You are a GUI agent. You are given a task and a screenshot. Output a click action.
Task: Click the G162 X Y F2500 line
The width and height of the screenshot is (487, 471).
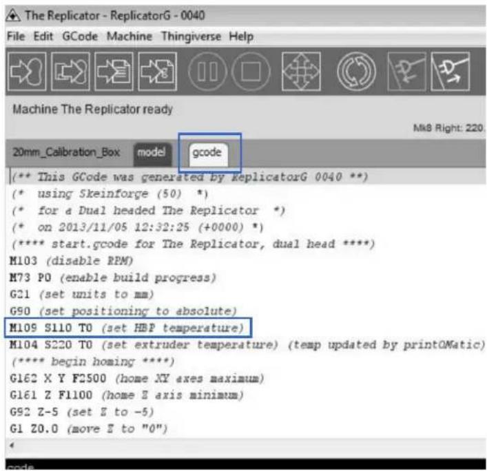click(136, 378)
